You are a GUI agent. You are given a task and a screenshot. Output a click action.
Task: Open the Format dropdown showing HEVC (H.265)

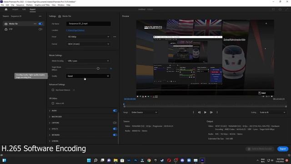tap(88, 44)
